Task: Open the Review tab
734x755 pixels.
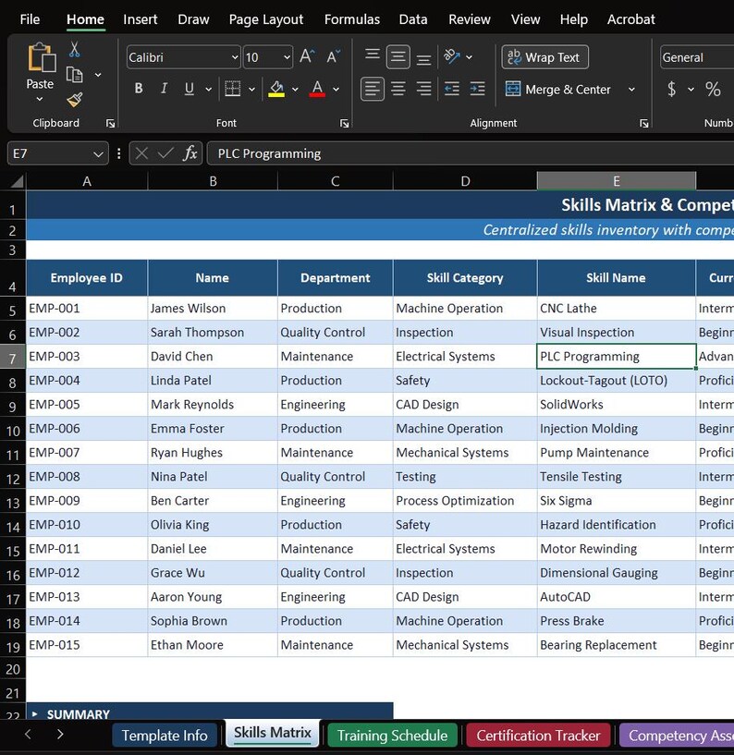Action: 470,19
